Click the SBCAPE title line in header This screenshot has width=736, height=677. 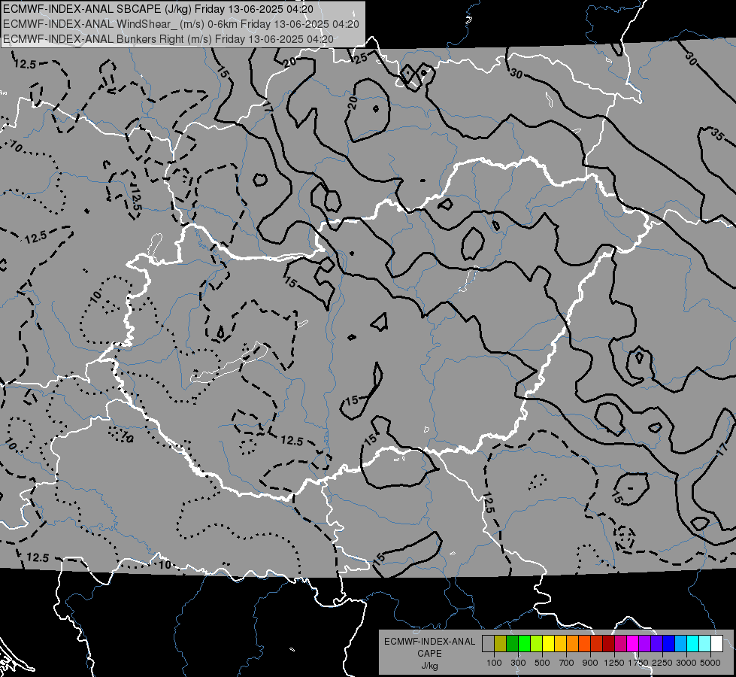[x=158, y=8]
